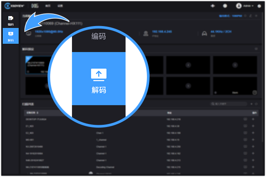This screenshot has height=177, width=266.
Task: Click the edit pencil icon in current source panel
Action: 251,16
